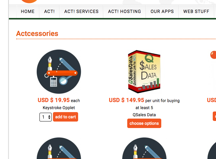
Task: Click choose options for QSales Data
Action: [x=144, y=123]
